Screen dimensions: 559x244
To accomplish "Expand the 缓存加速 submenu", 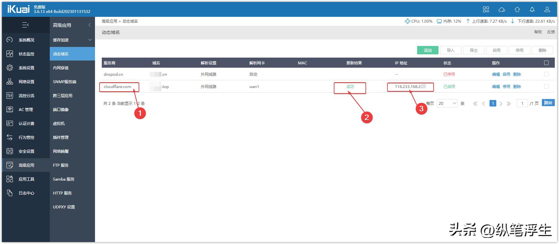I will coord(90,40).
